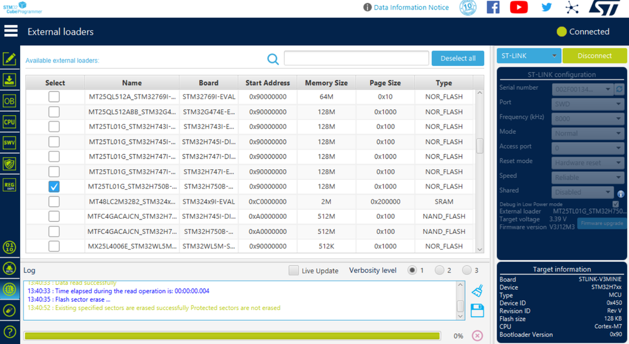Open the Frequency (kHz) dropdown
This screenshot has width=629, height=344.
pos(587,118)
